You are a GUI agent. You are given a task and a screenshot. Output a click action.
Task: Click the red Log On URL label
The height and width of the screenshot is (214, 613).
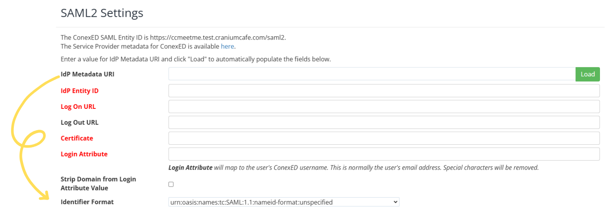point(78,107)
